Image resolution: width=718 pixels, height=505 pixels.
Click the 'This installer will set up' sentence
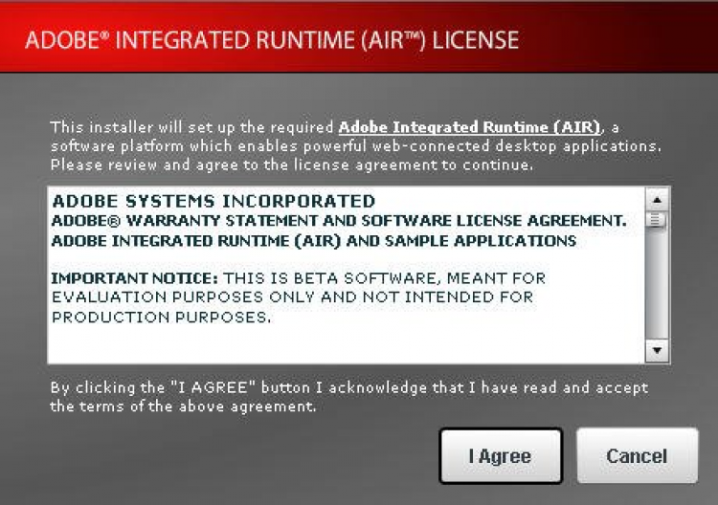tap(335, 127)
